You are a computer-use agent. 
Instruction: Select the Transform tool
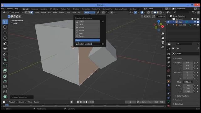click(5, 48)
